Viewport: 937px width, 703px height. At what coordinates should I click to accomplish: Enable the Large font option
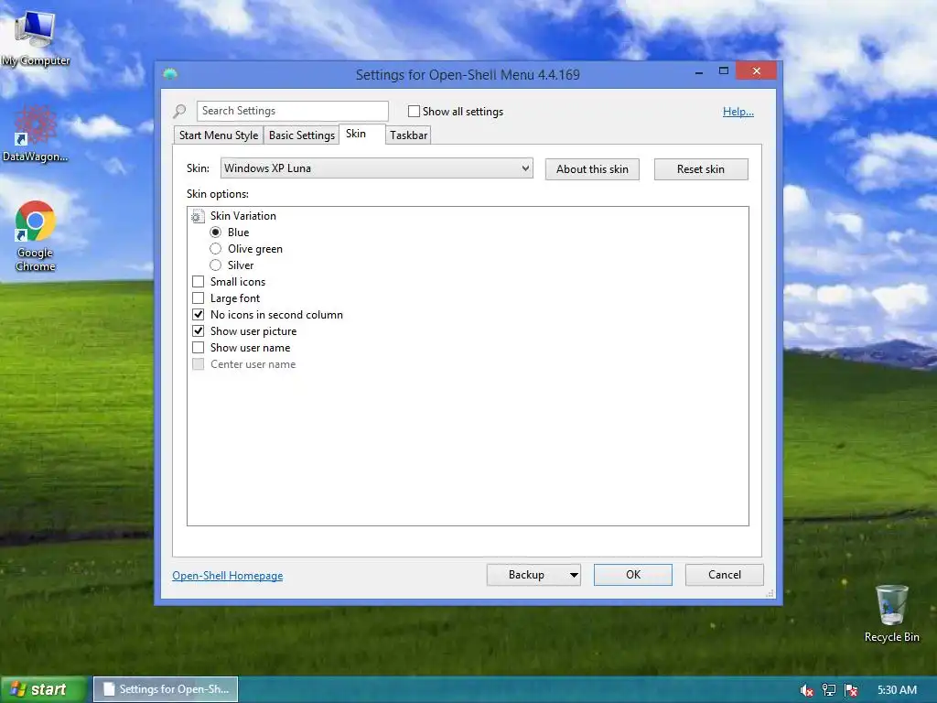198,297
